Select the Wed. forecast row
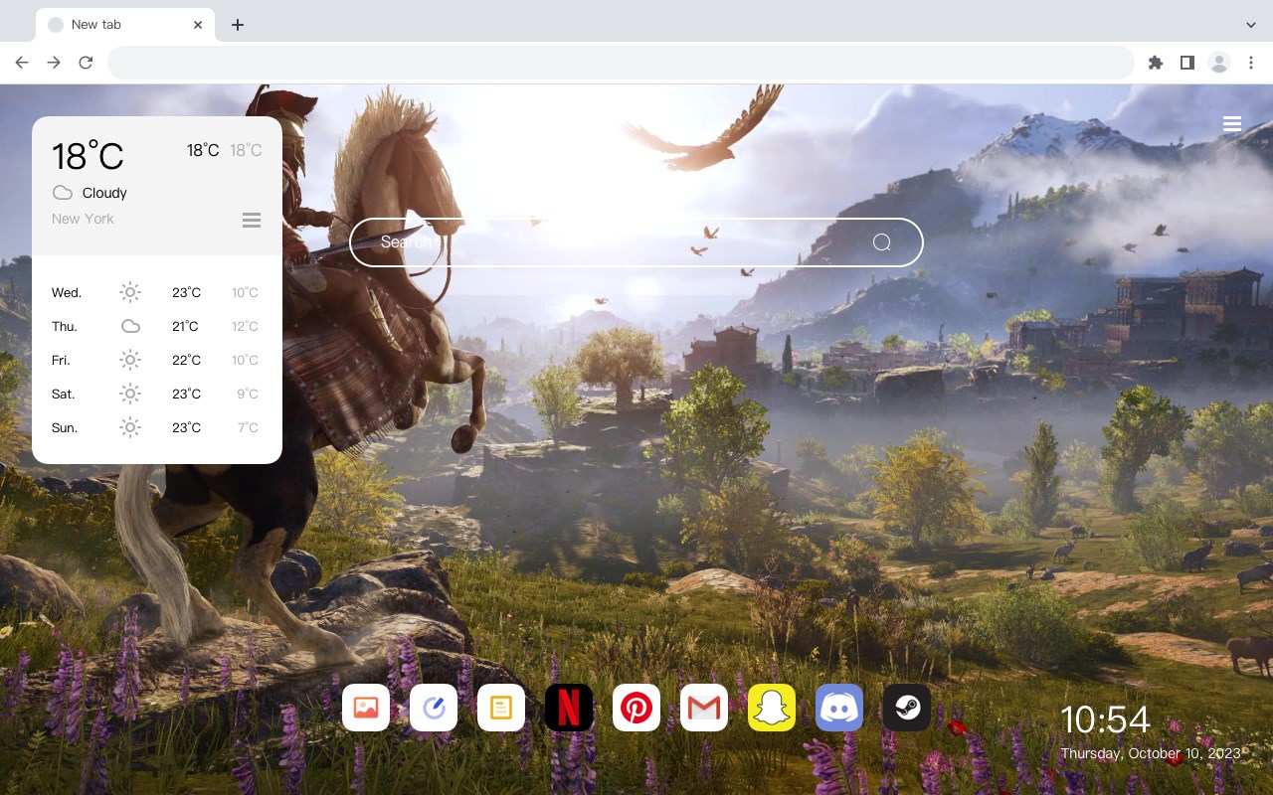 [157, 292]
